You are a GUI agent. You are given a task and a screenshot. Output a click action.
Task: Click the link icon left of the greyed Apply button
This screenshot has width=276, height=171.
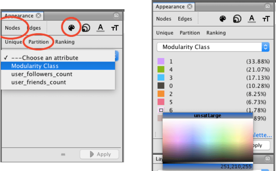coord(63,154)
